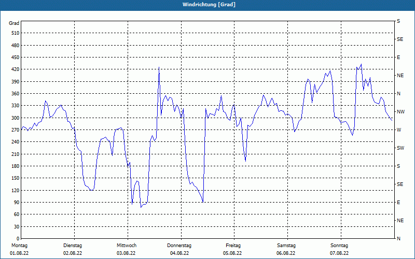Image resolution: width=415 pixels, height=259 pixels.
Task: Click the 180 degree axis label
Action: (x=15, y=166)
